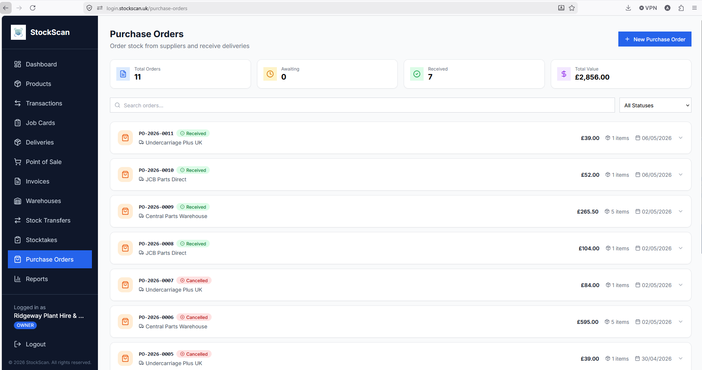Click the £265.50 order total
Image resolution: width=702 pixels, height=370 pixels.
pyautogui.click(x=588, y=212)
